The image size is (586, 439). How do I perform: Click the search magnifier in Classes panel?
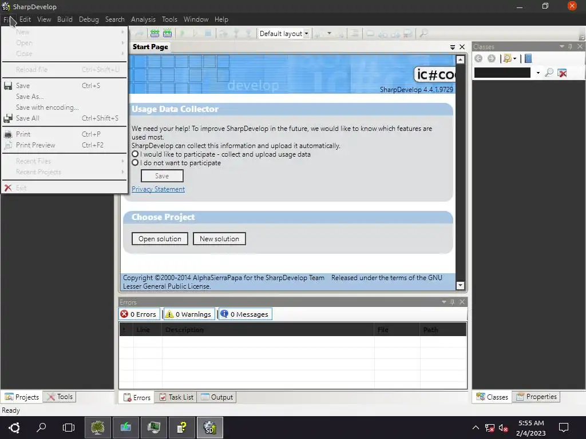549,73
